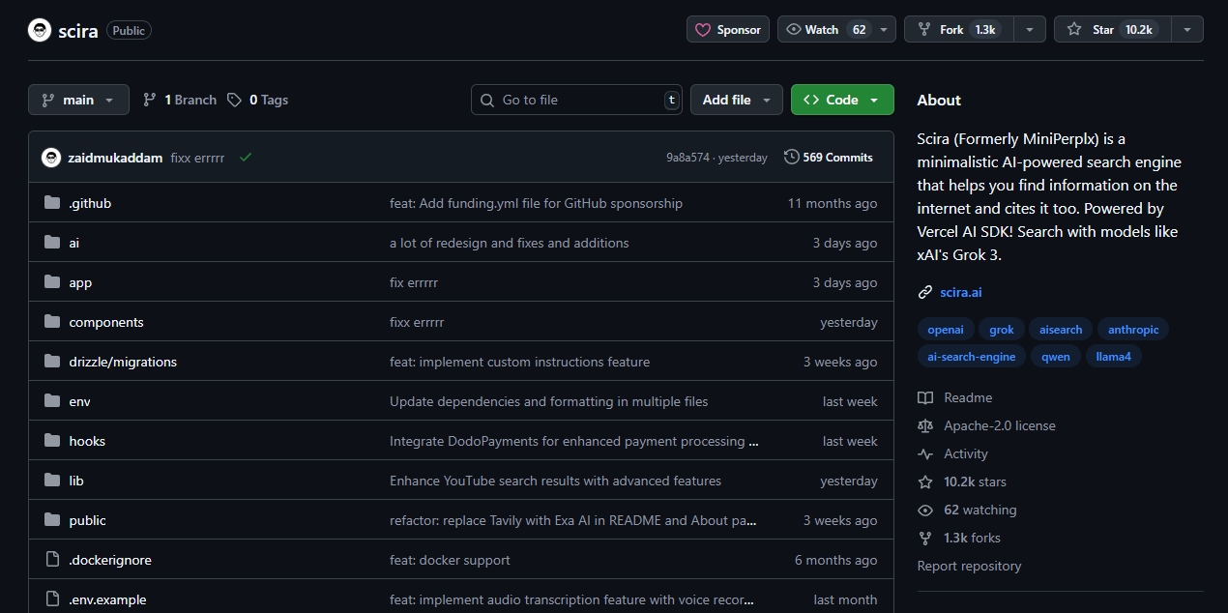Click the eye icon beside 62 watching
The width and height of the screenshot is (1228, 613).
point(925,510)
